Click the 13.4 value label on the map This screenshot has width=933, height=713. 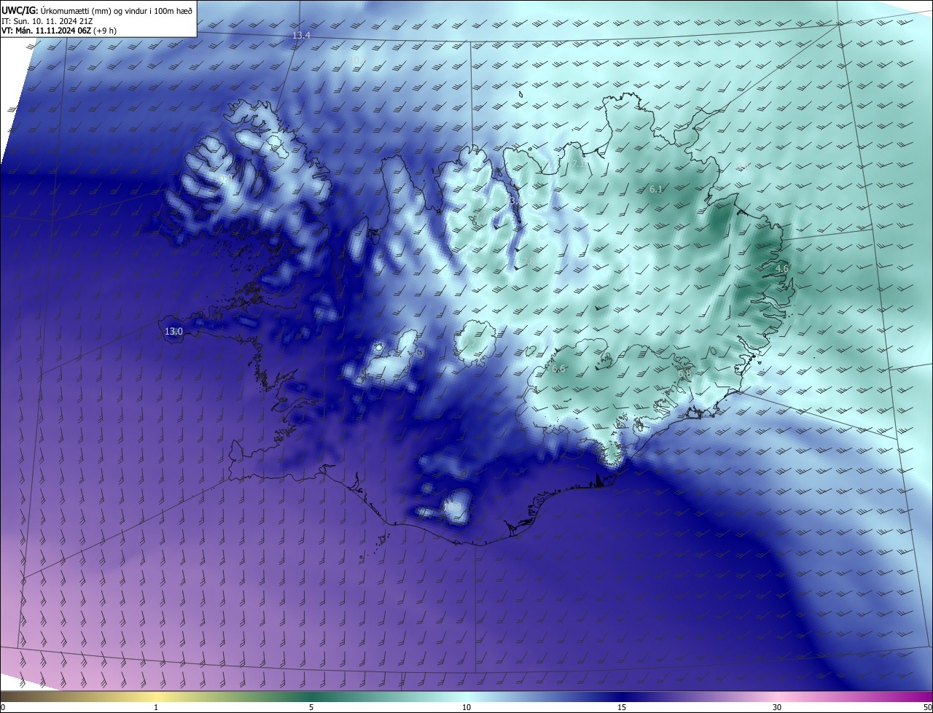click(301, 36)
